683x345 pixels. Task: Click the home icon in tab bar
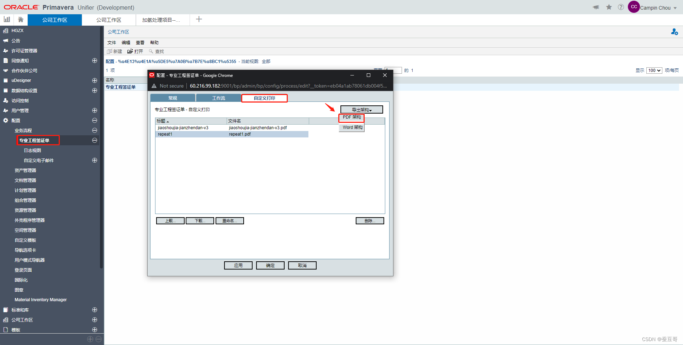pos(21,20)
